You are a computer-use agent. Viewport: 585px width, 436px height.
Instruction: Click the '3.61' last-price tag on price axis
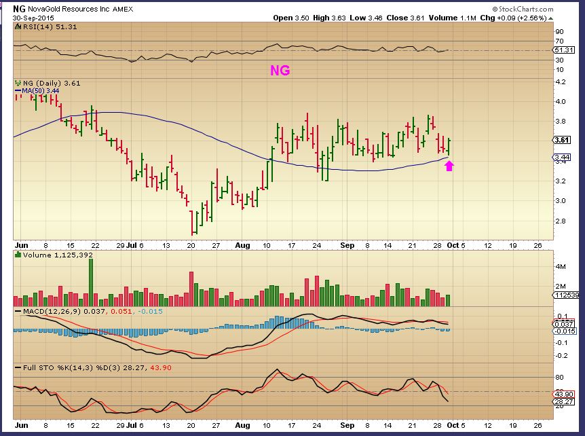(x=562, y=140)
